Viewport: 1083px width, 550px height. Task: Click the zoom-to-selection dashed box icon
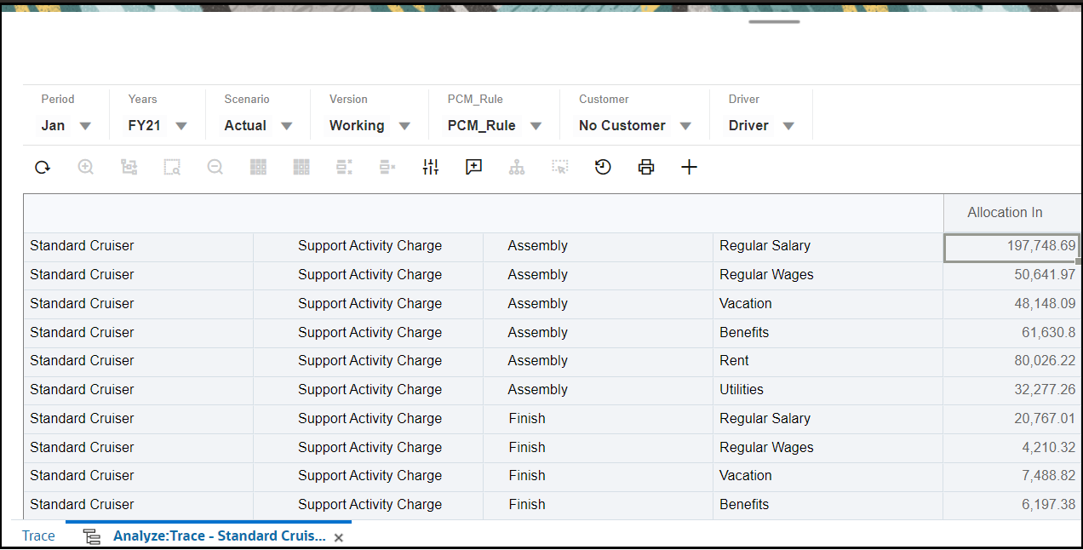coord(172,168)
